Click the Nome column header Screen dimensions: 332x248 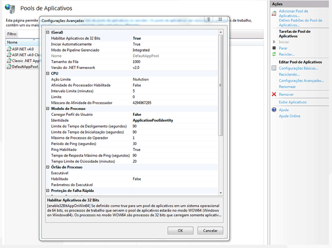tap(22, 42)
